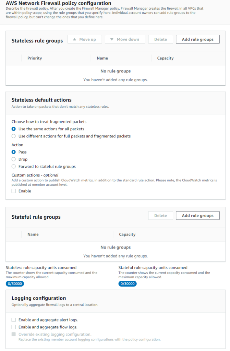Click the stateful capacity counter badge 0/30000
230x351 pixels.
pyautogui.click(x=128, y=283)
